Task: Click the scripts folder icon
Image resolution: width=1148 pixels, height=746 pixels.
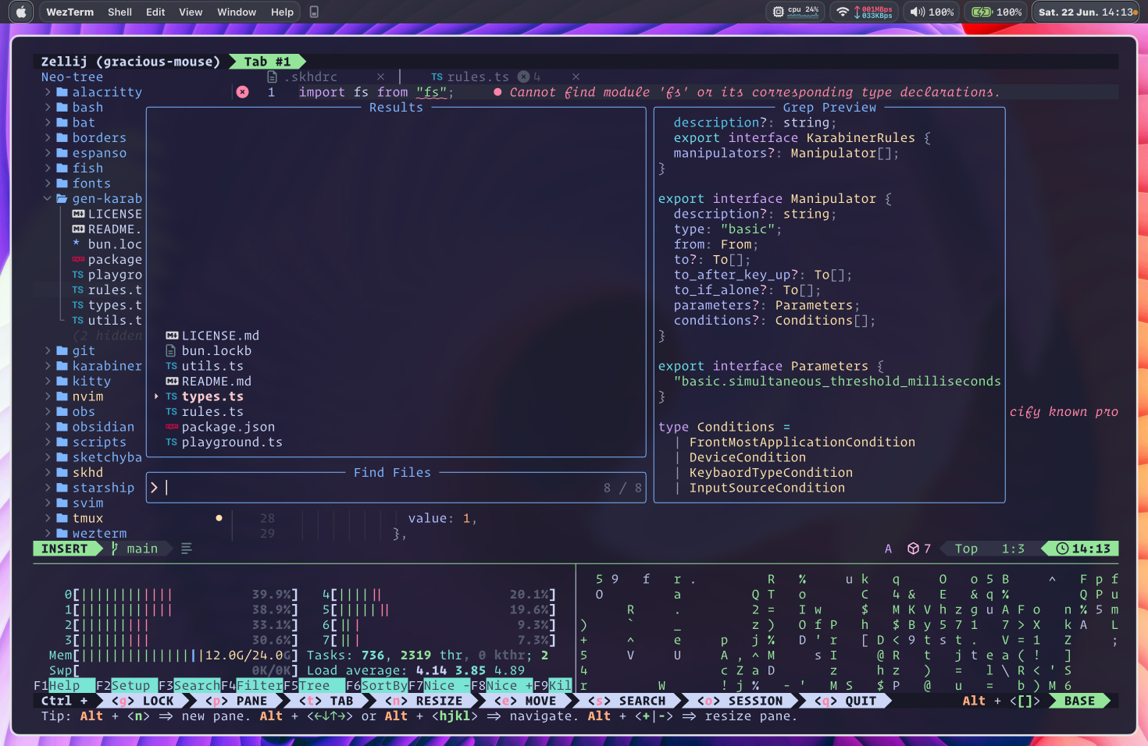Action: pos(62,442)
